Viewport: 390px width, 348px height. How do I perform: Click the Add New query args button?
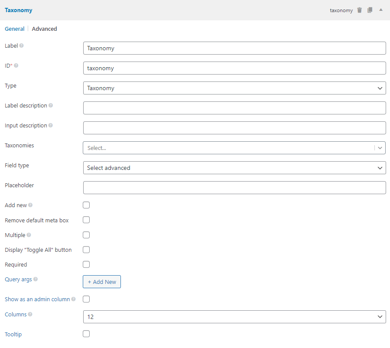point(102,282)
